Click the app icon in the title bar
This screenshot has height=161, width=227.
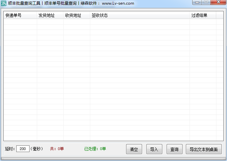(x=3, y=3)
